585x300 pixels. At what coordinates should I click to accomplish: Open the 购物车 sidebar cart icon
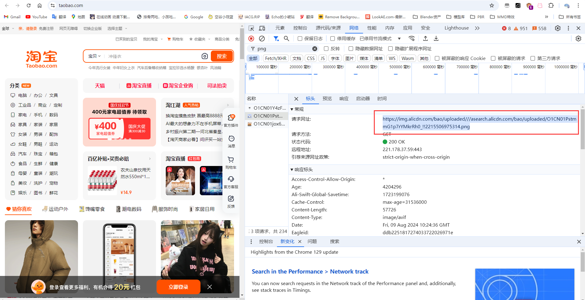pos(231,162)
